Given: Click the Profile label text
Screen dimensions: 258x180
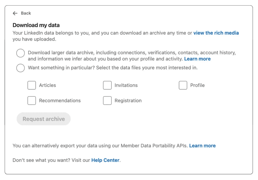Looking at the screenshot, I should (198, 85).
